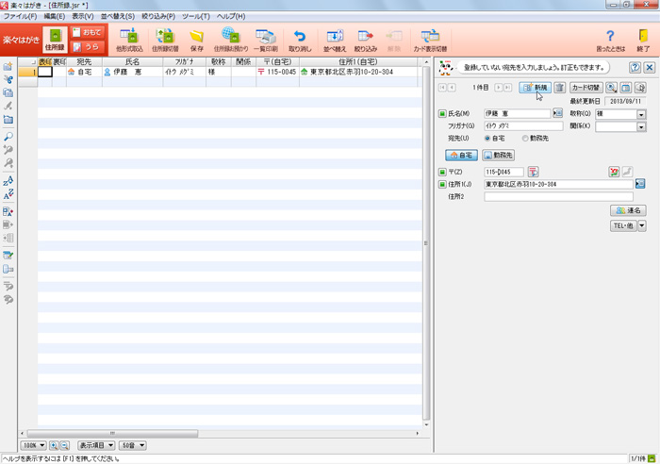This screenshot has width=660, height=464.
Task: Click the 新規 new record button
Action: coord(534,88)
